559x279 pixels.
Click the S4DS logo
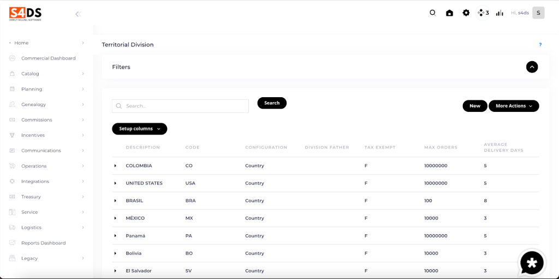tap(25, 14)
